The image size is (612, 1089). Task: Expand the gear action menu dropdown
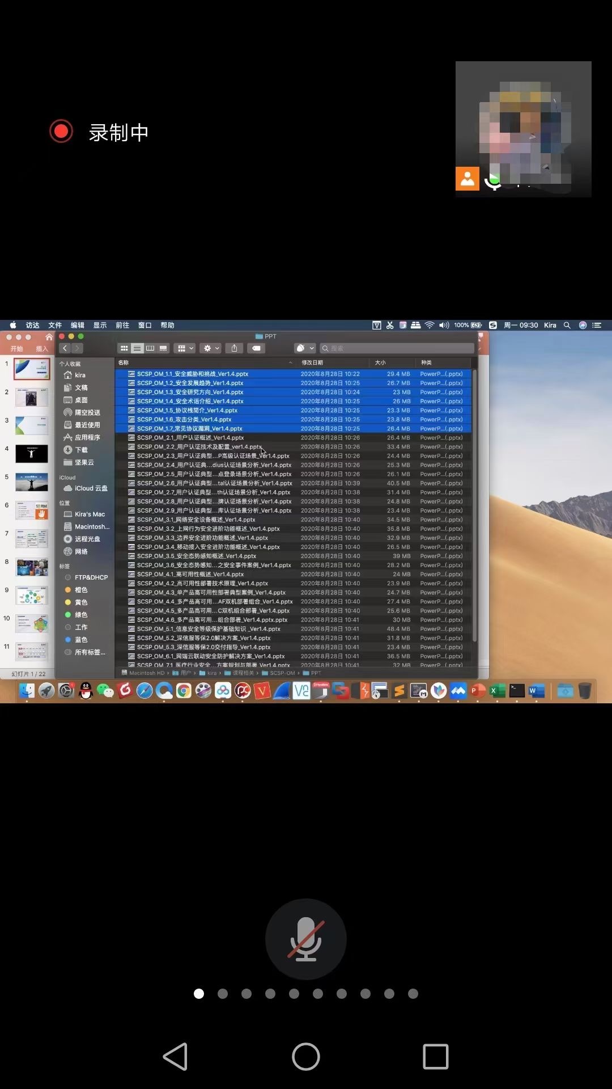[x=211, y=348]
